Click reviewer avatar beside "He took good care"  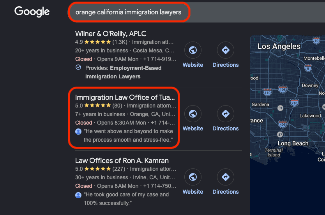tap(78, 195)
